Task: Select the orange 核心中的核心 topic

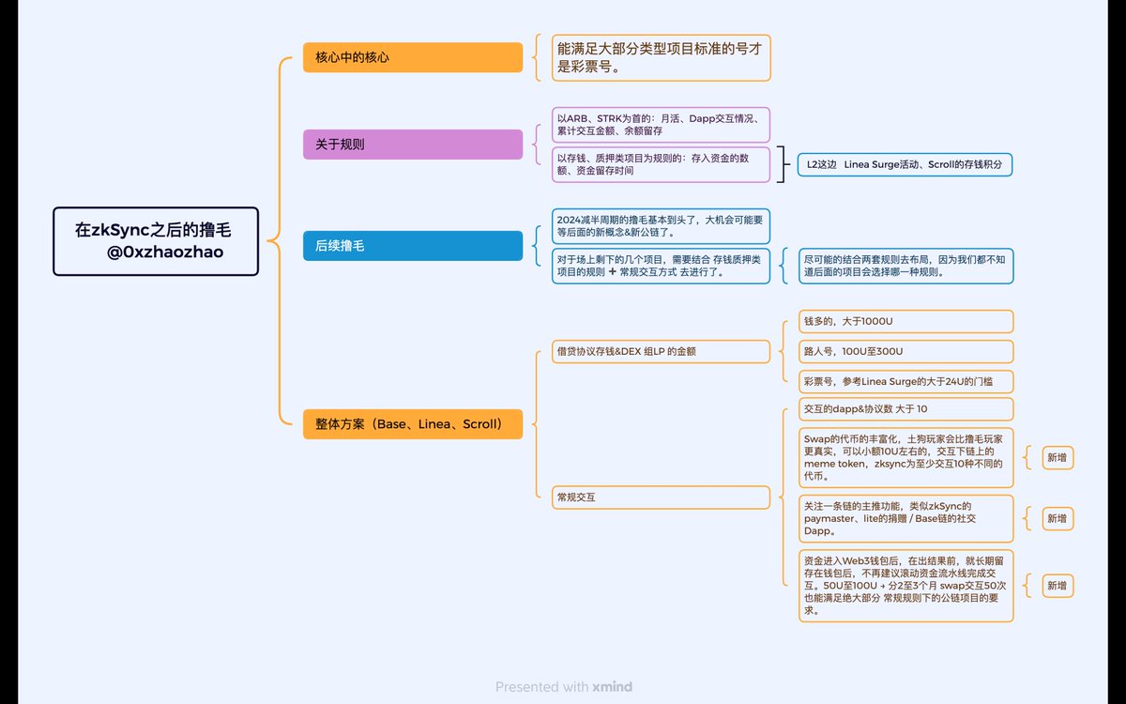Action: pos(413,57)
